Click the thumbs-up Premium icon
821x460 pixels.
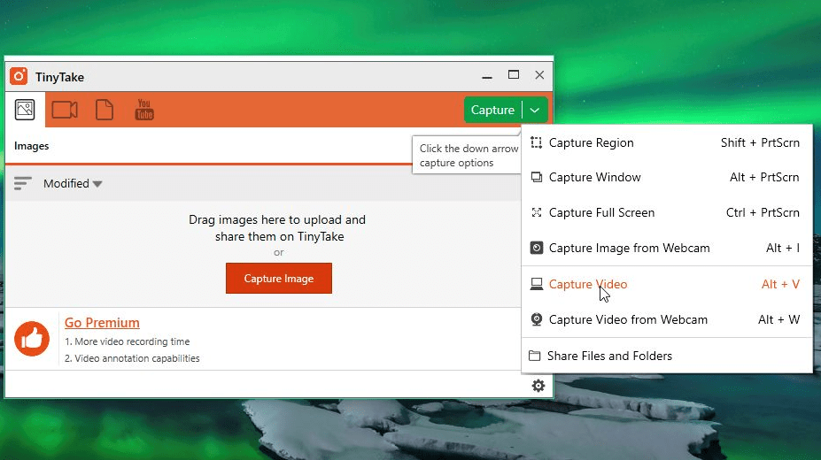point(32,339)
